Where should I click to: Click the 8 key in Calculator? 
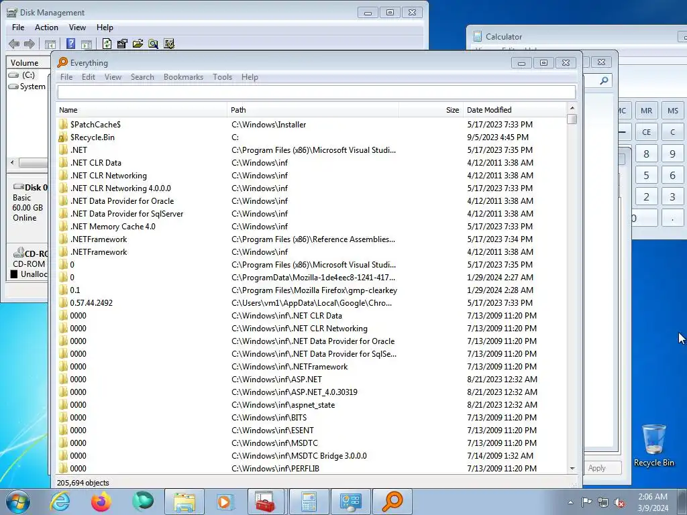click(646, 154)
